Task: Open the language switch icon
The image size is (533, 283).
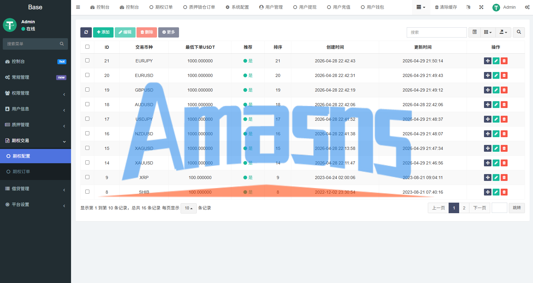Action: (x=468, y=7)
